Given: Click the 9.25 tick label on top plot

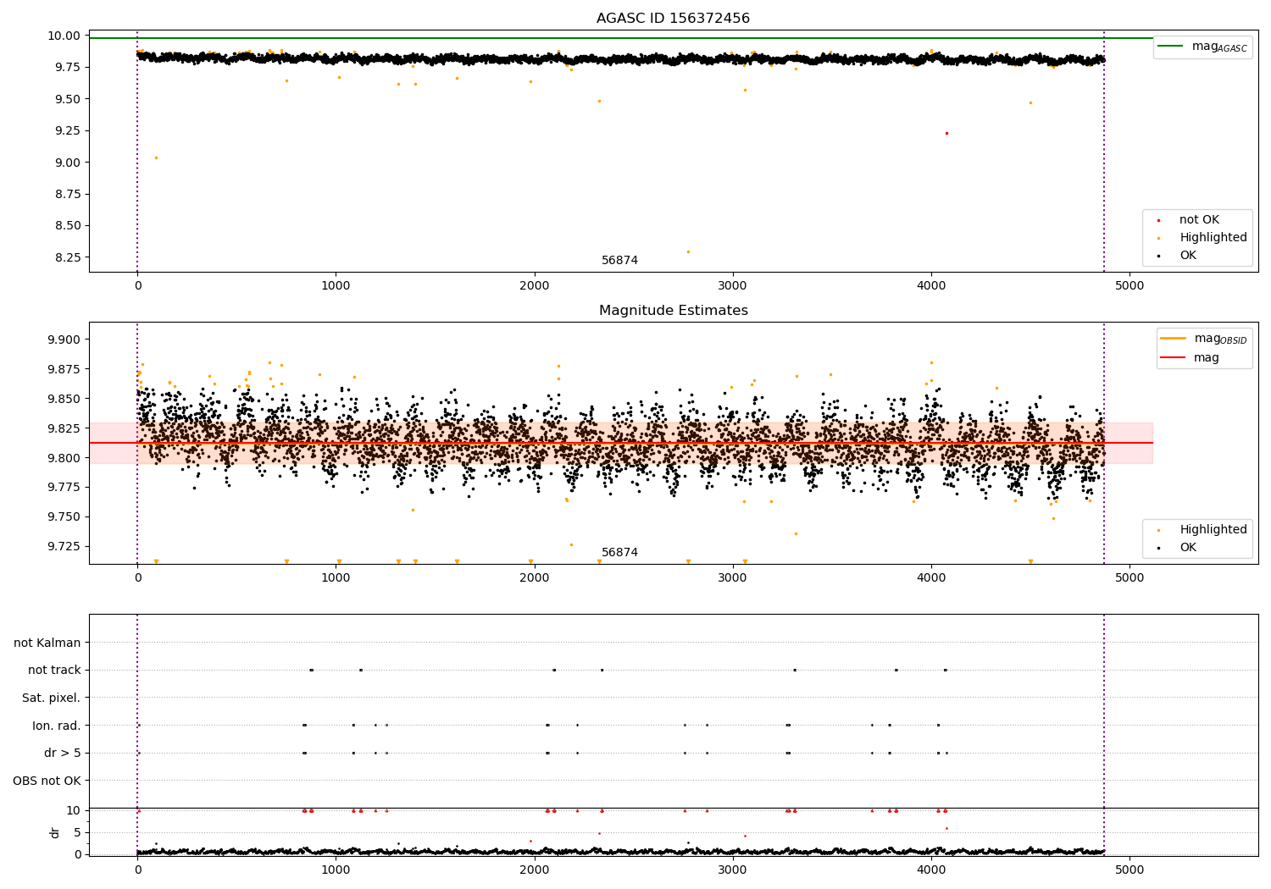Looking at the screenshot, I should pos(67,130).
